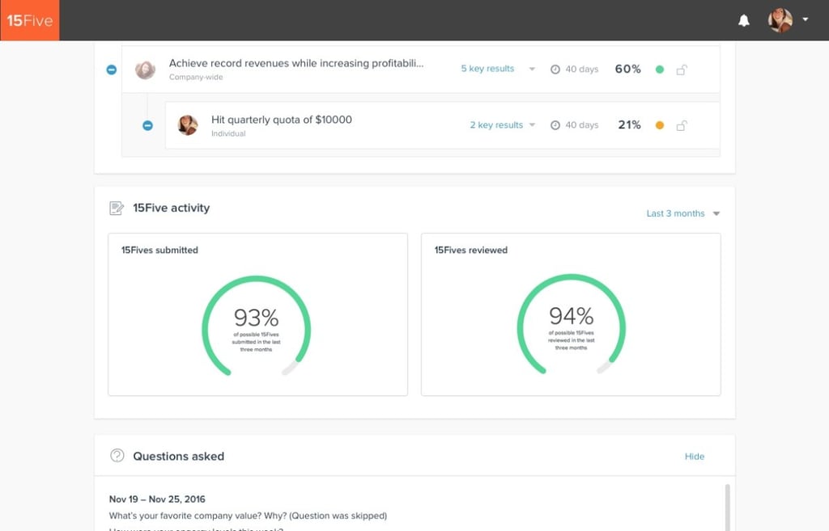Click the 15Five activity pencil icon
Image resolution: width=829 pixels, height=531 pixels.
point(117,209)
